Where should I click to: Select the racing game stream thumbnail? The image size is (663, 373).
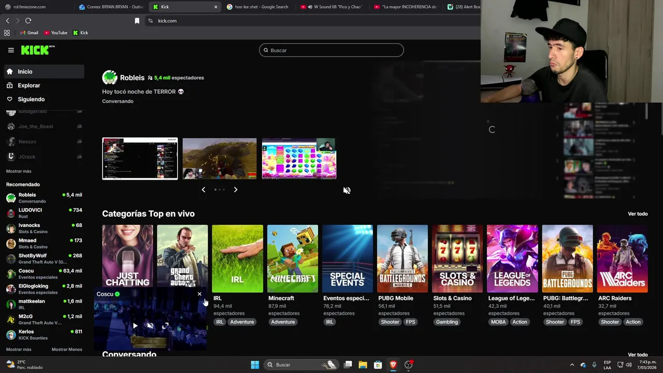[x=220, y=159]
